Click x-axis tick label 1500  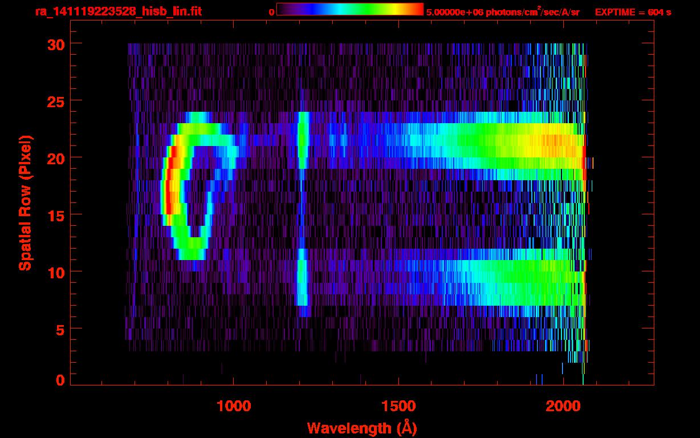(398, 406)
